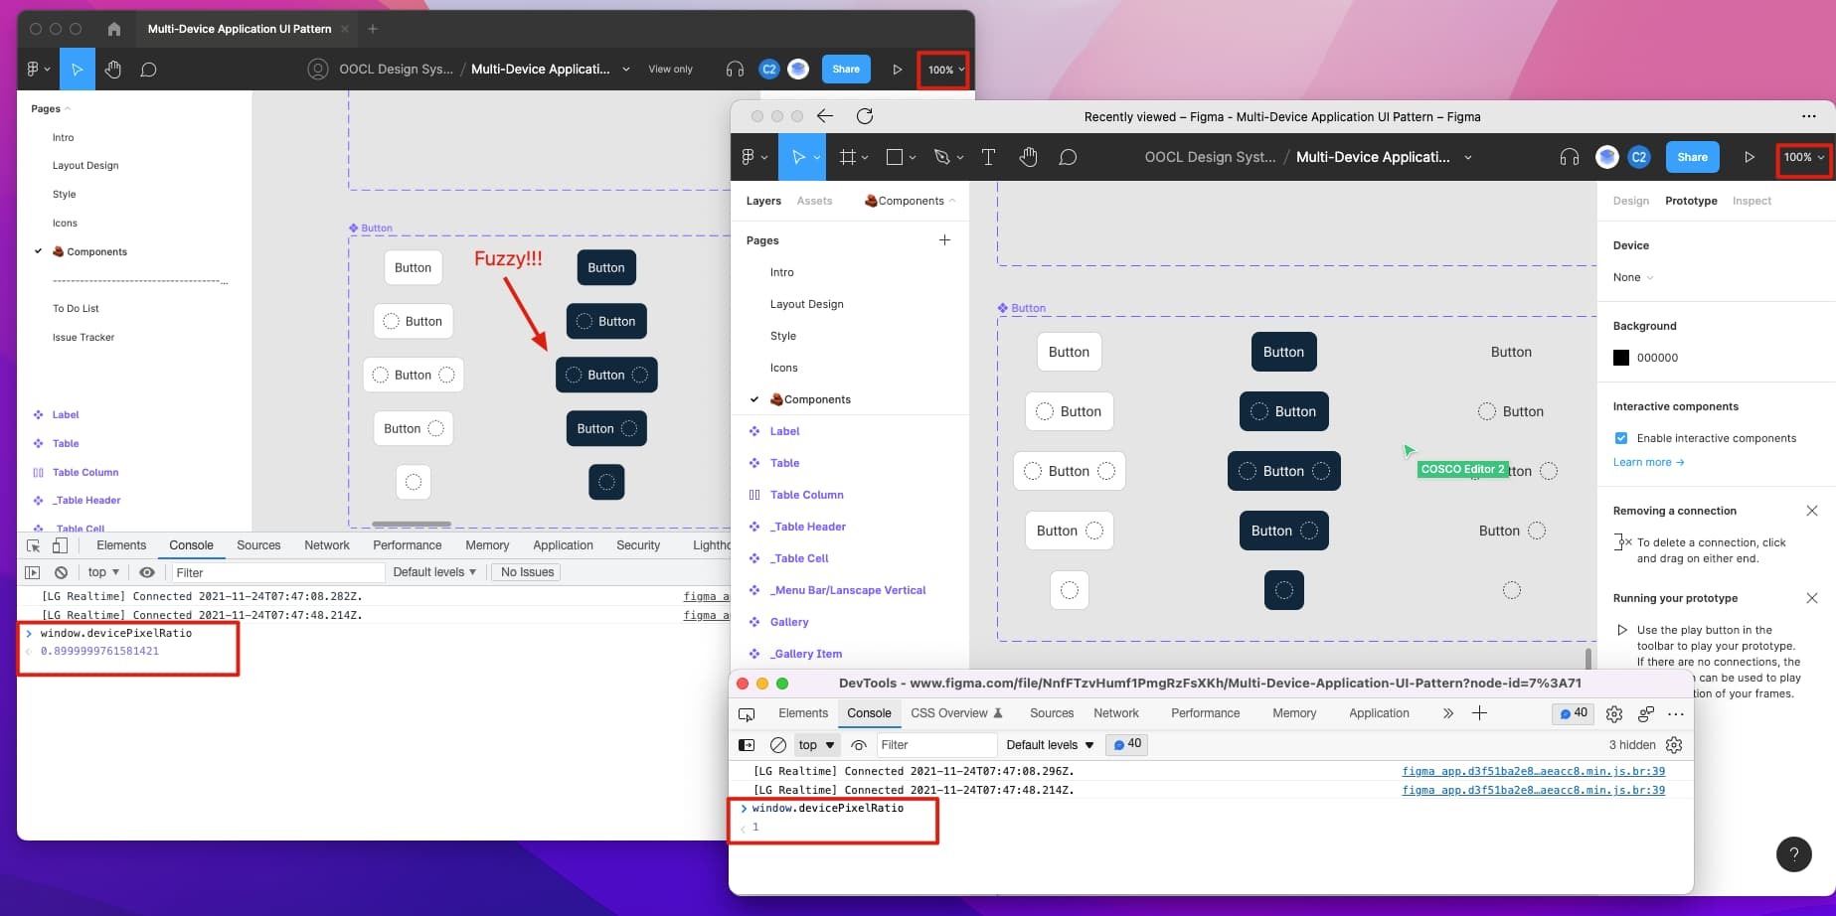1836x916 pixels.
Task: Clear console in front DevTools window
Action: coord(778,744)
